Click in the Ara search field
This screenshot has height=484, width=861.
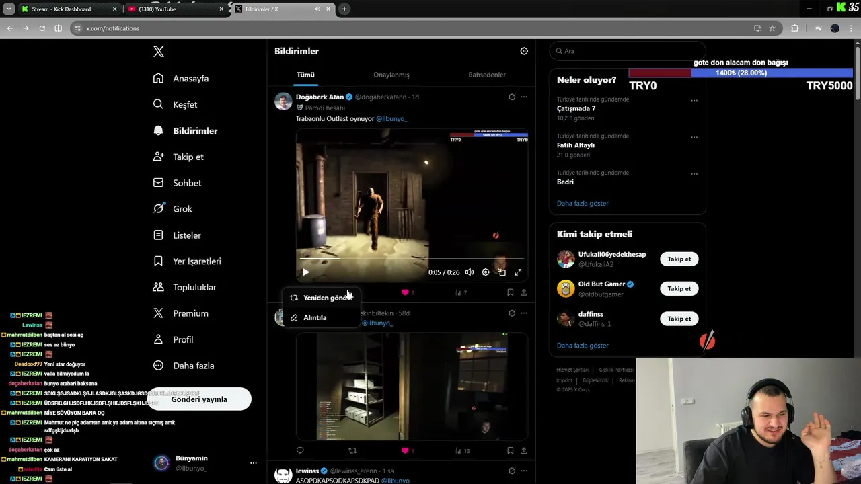(628, 51)
